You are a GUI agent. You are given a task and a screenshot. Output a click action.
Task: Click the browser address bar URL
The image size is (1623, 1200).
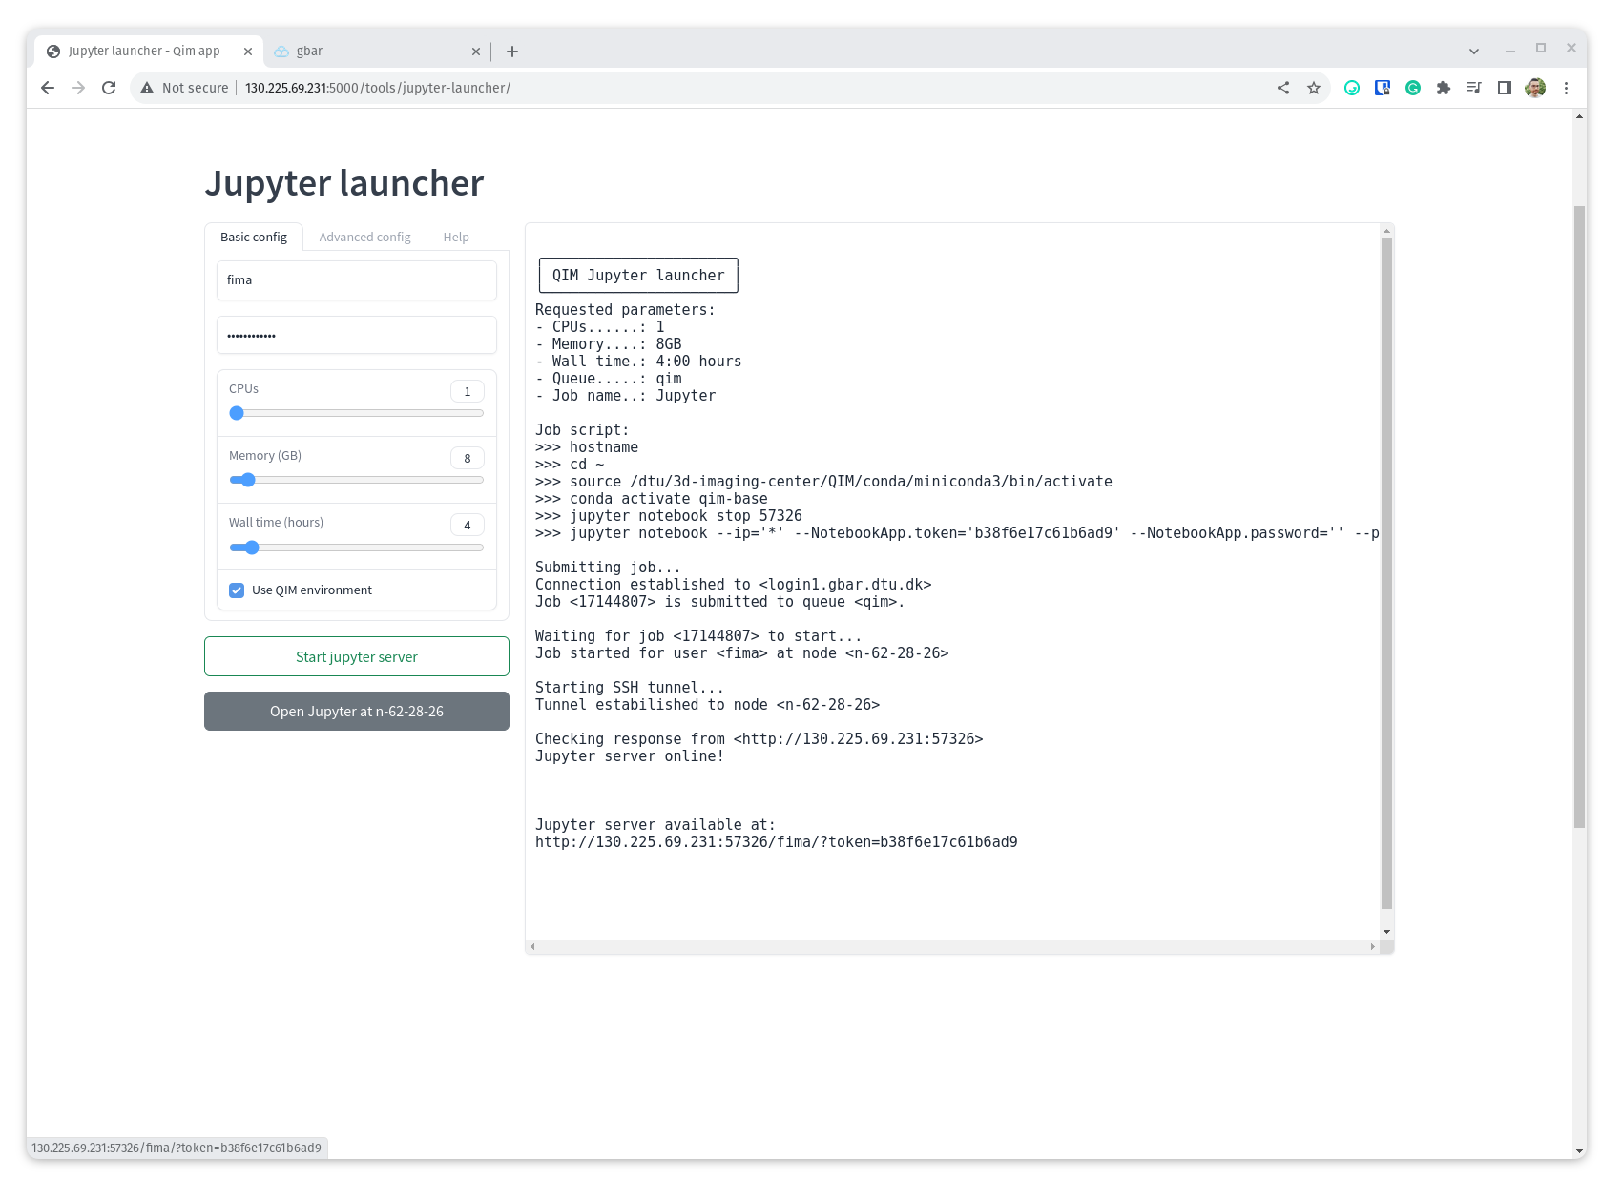pyautogui.click(x=378, y=88)
